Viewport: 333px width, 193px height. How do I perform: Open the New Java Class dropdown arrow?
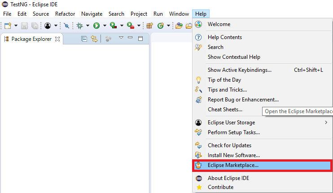pos(168,26)
